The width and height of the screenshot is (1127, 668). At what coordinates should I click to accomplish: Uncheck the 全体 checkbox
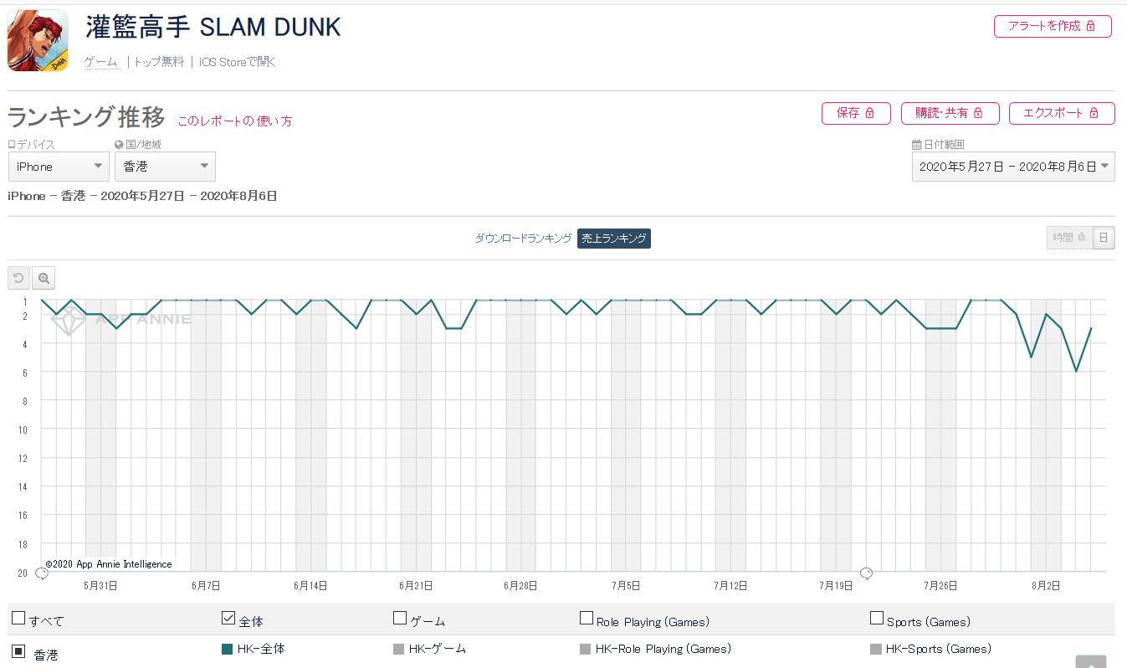228,619
